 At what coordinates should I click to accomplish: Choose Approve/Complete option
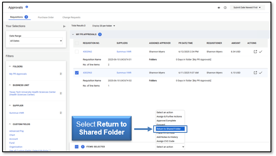click(166, 121)
